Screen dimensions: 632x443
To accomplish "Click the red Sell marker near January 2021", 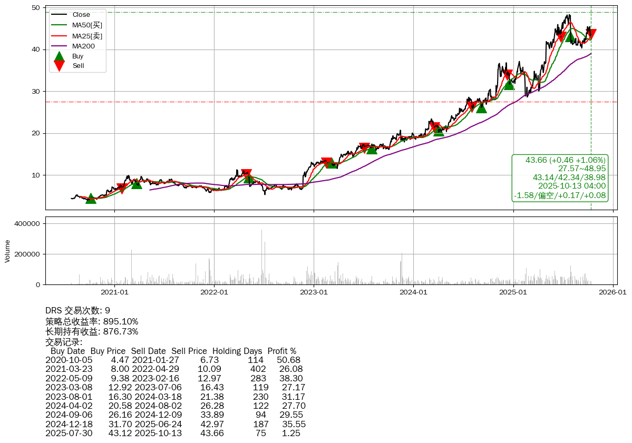I will (121, 188).
